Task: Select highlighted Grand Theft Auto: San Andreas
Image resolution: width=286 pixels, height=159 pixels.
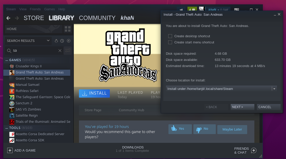Action: tap(37, 72)
